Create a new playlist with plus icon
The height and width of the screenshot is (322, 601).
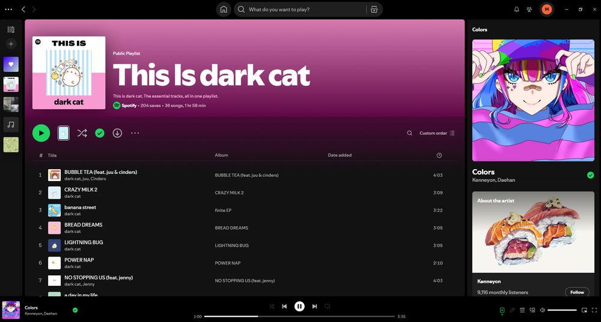(x=11, y=44)
